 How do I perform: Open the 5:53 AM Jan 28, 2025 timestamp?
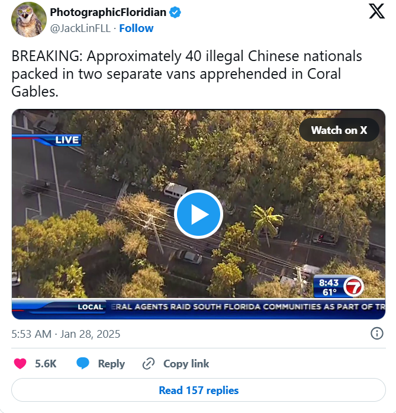(66, 334)
